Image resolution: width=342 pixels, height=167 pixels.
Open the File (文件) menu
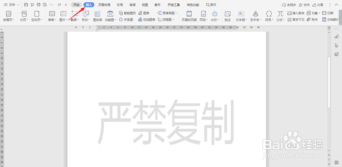[10, 5]
